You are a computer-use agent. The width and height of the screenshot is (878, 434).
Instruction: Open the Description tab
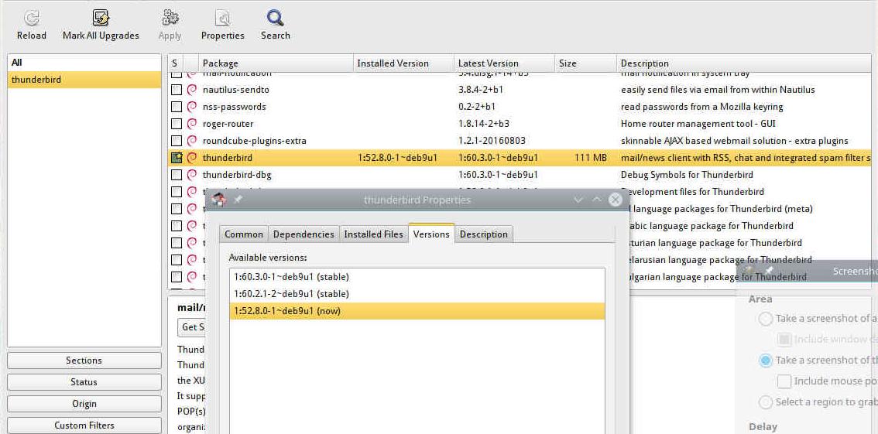[484, 234]
